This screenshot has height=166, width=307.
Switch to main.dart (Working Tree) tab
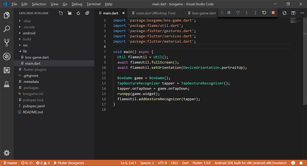point(156,13)
